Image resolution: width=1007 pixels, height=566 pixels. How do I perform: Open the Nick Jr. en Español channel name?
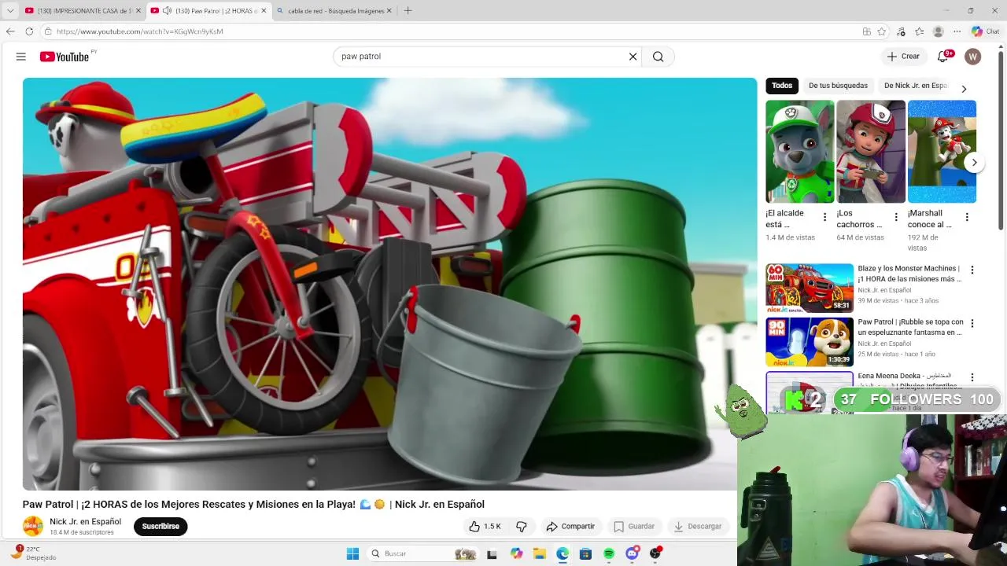86,522
